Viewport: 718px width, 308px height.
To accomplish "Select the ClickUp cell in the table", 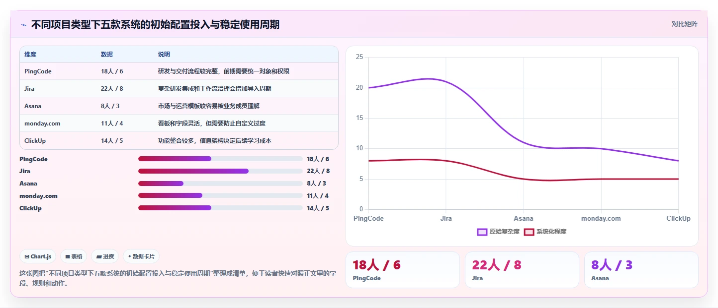I will coord(35,141).
